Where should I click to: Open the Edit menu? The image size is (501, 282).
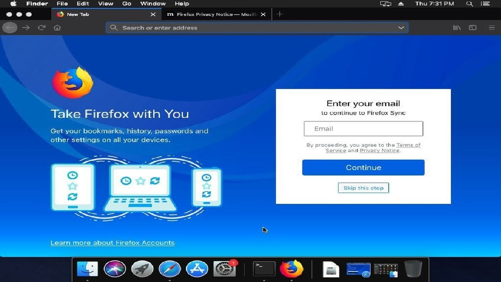[83, 3]
